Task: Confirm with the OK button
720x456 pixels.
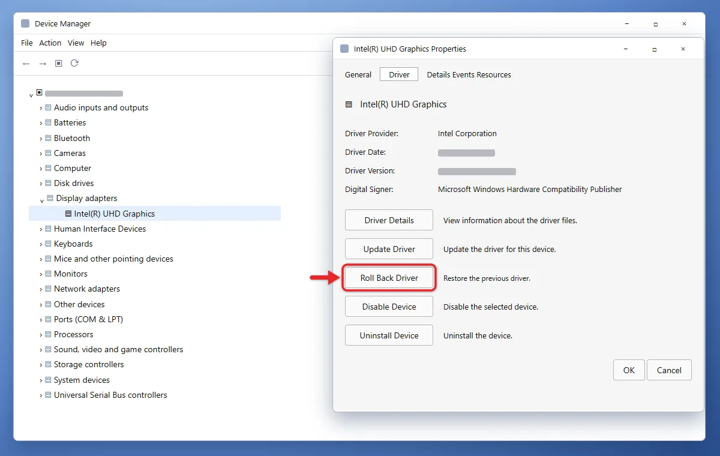Action: click(x=629, y=370)
